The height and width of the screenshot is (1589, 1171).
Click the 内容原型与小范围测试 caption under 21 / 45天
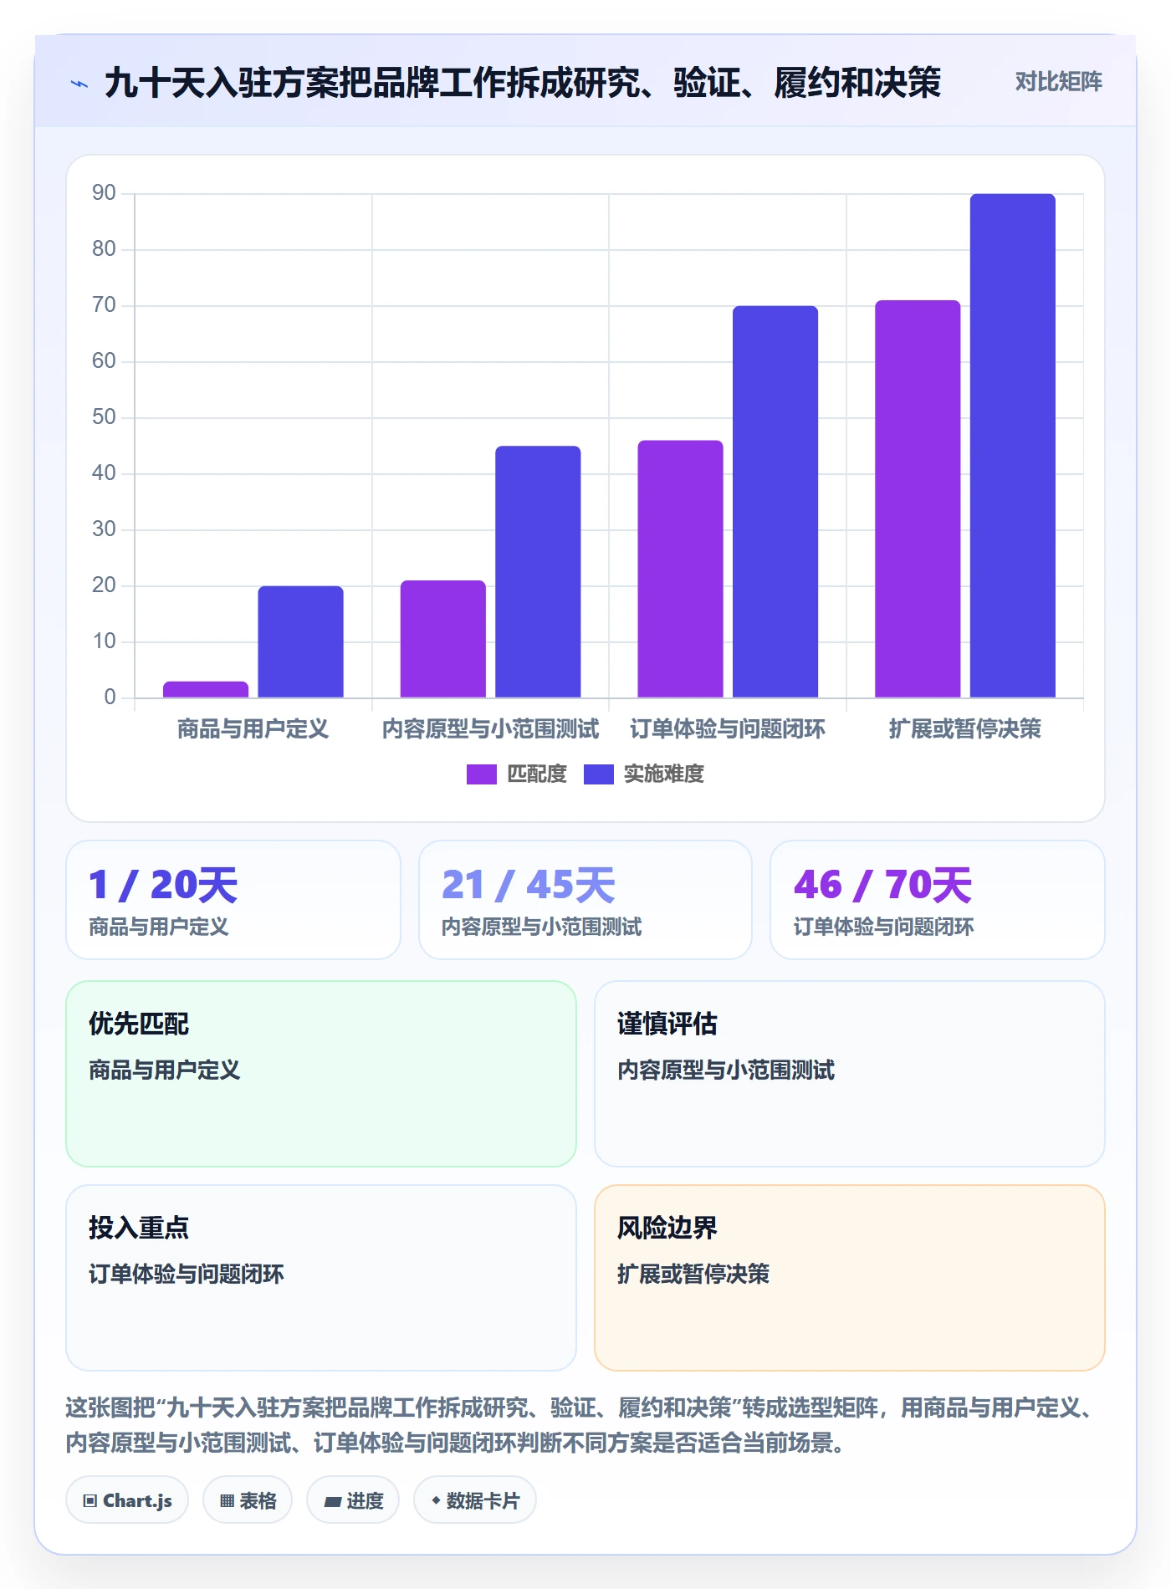(x=542, y=927)
